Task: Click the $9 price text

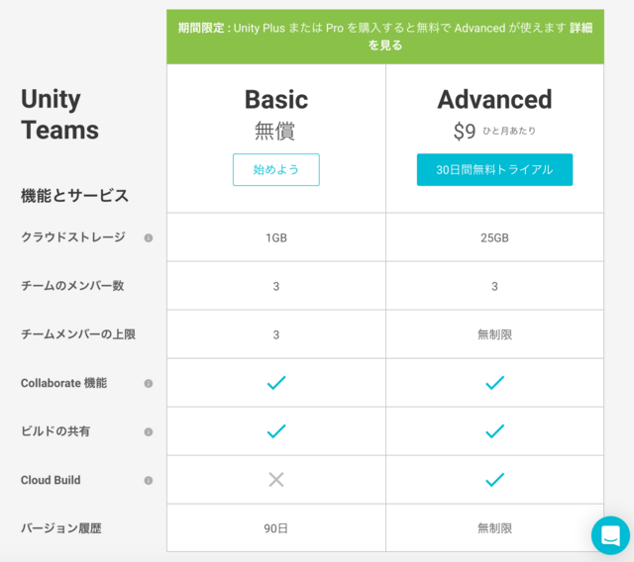Action: click(x=465, y=132)
